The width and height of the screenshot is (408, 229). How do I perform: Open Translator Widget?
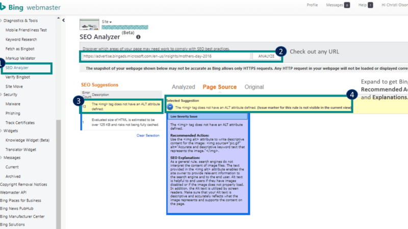click(21, 150)
